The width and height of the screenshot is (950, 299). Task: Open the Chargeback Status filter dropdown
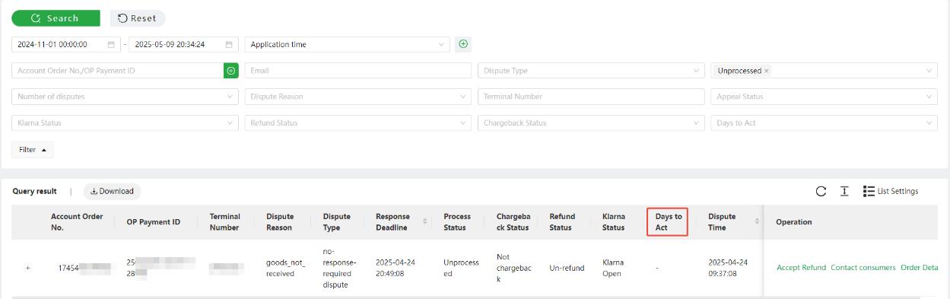(591, 122)
